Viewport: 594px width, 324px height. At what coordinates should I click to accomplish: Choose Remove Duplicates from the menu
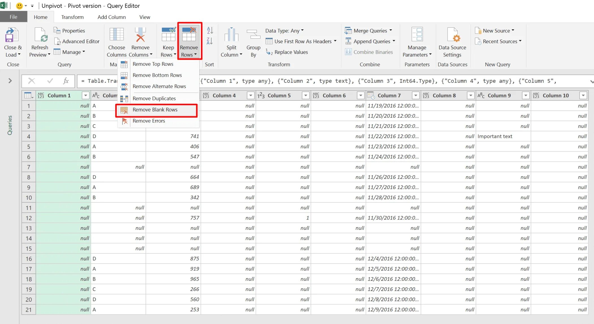click(x=154, y=98)
